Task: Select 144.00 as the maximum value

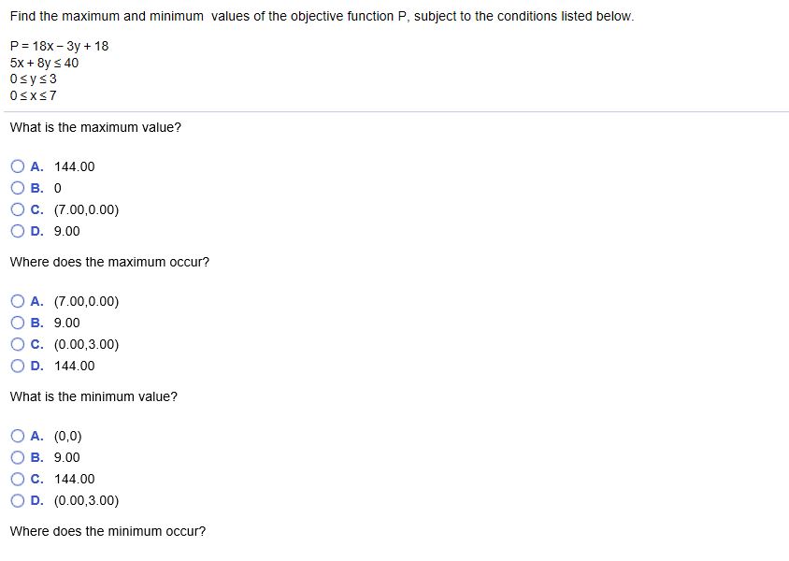Action: click(18, 166)
